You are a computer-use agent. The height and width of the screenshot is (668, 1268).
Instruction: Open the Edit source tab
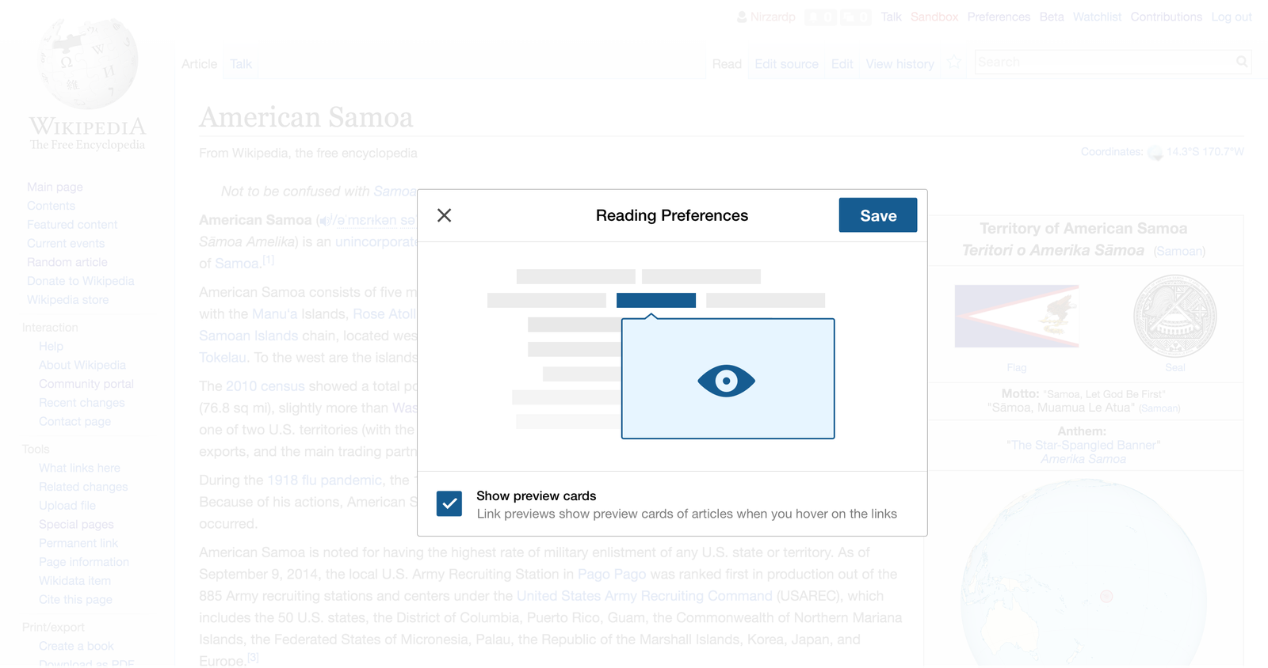786,64
